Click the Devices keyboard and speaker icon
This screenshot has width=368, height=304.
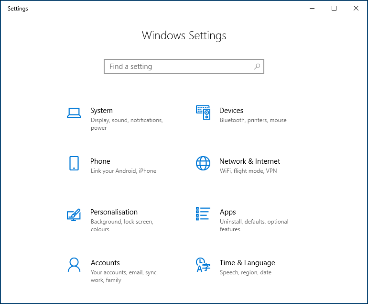click(x=203, y=113)
